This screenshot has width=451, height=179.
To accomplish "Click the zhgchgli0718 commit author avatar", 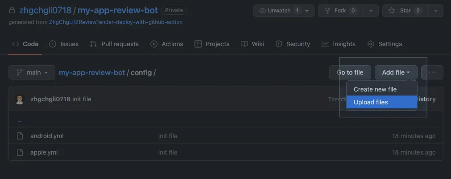I will click(19, 99).
